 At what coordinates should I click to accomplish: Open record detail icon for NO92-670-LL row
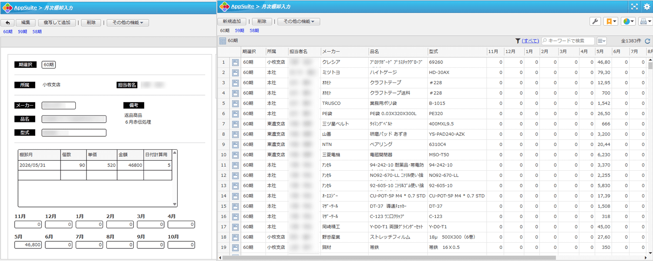[235, 175]
